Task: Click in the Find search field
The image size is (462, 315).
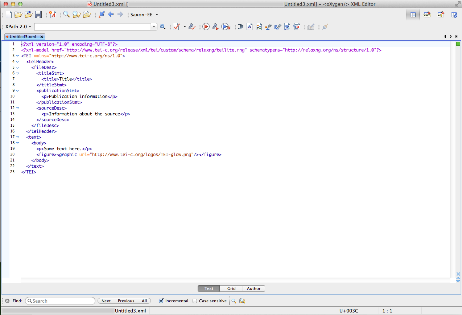Action: coord(62,301)
